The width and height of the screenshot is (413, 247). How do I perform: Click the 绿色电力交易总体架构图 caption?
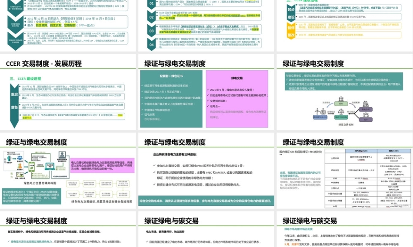click(x=40, y=183)
